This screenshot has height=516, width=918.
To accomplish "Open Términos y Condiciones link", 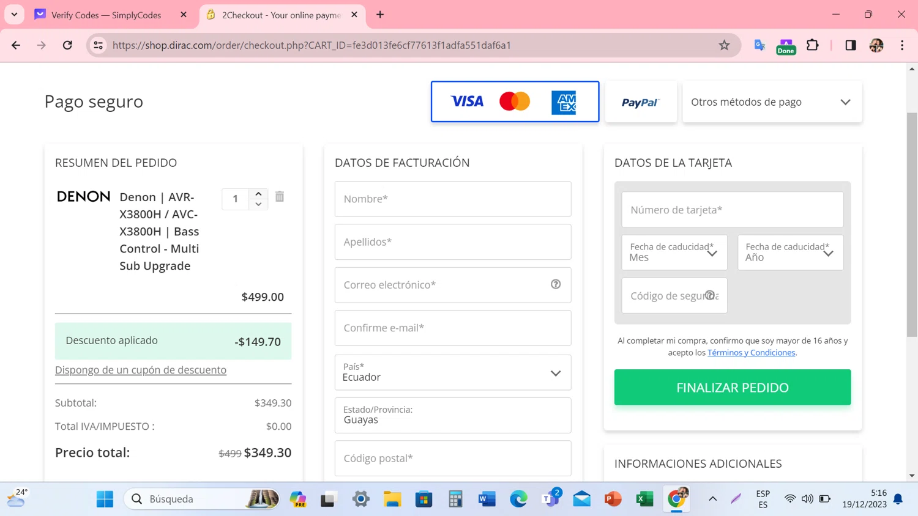I will point(751,353).
